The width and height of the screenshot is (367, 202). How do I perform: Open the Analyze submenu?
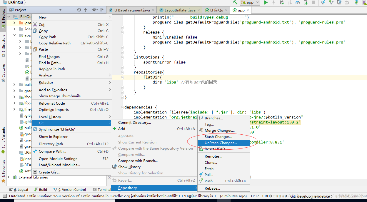(72, 75)
